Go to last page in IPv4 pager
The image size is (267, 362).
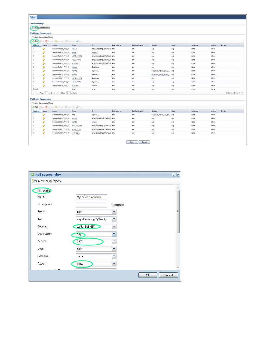click(x=58, y=93)
